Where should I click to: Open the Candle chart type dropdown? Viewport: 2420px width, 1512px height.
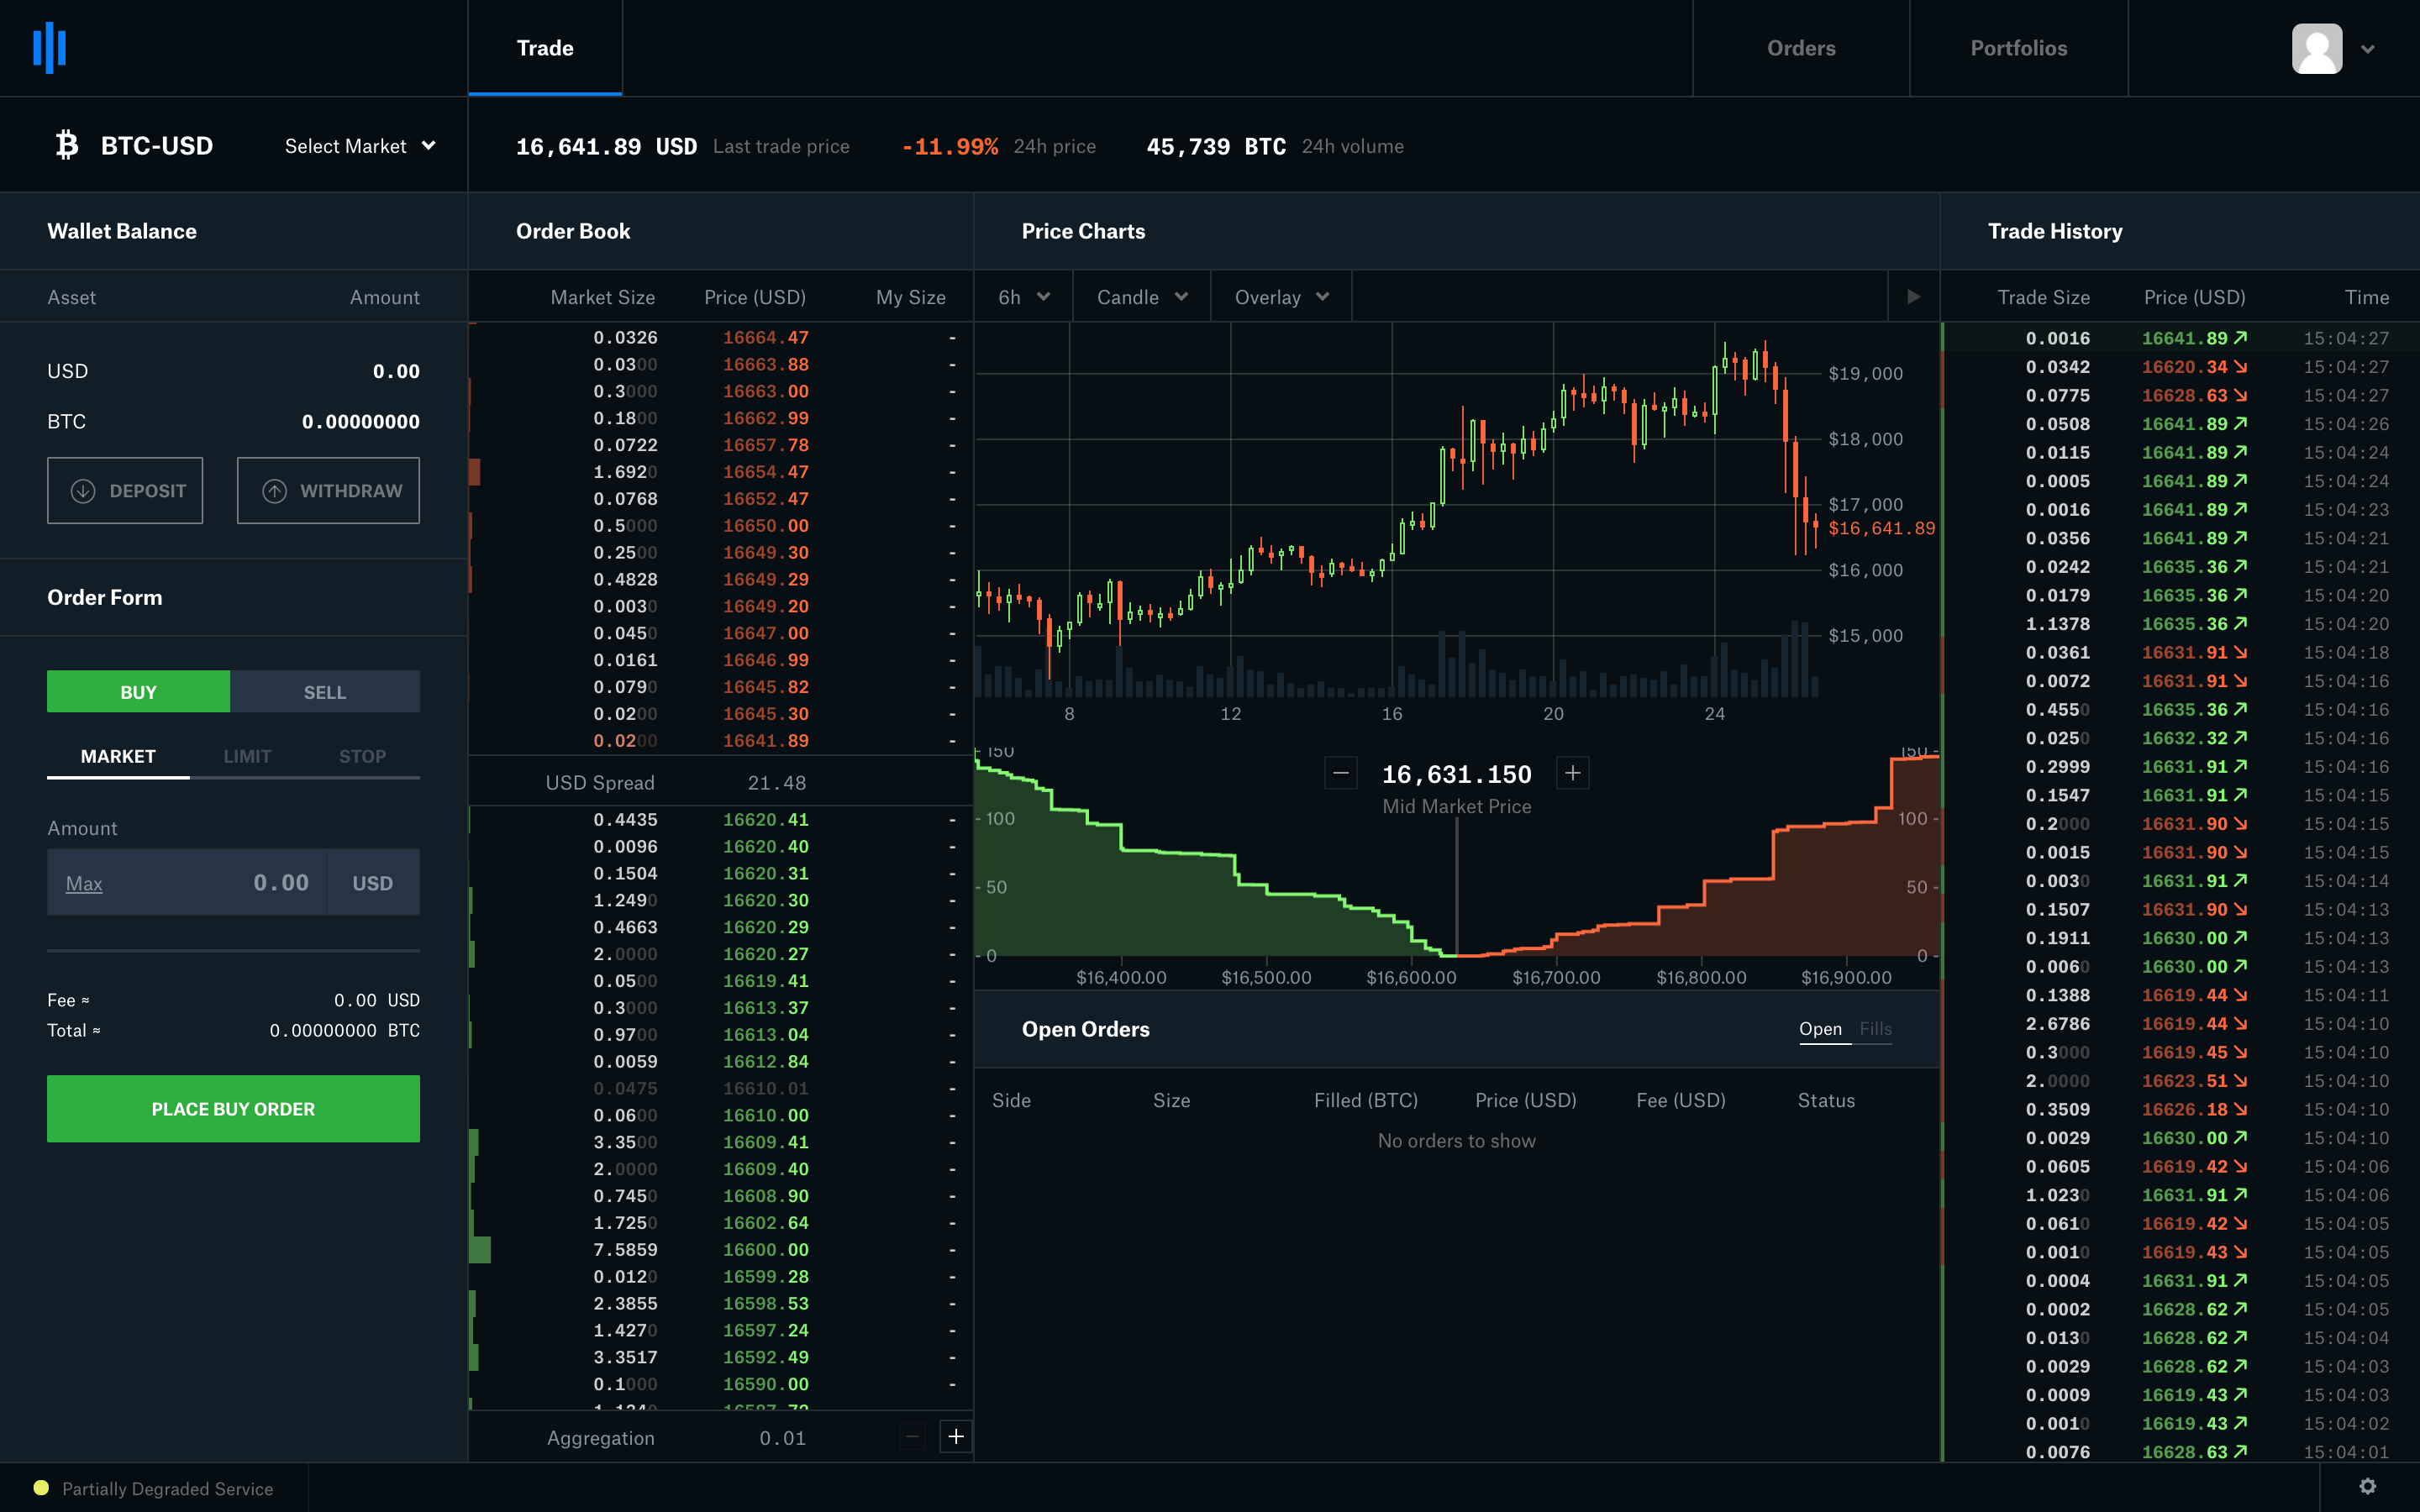tap(1136, 297)
